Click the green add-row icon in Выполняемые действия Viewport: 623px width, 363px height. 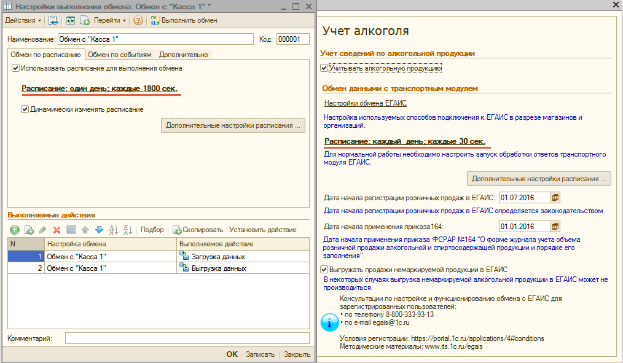[15, 230]
